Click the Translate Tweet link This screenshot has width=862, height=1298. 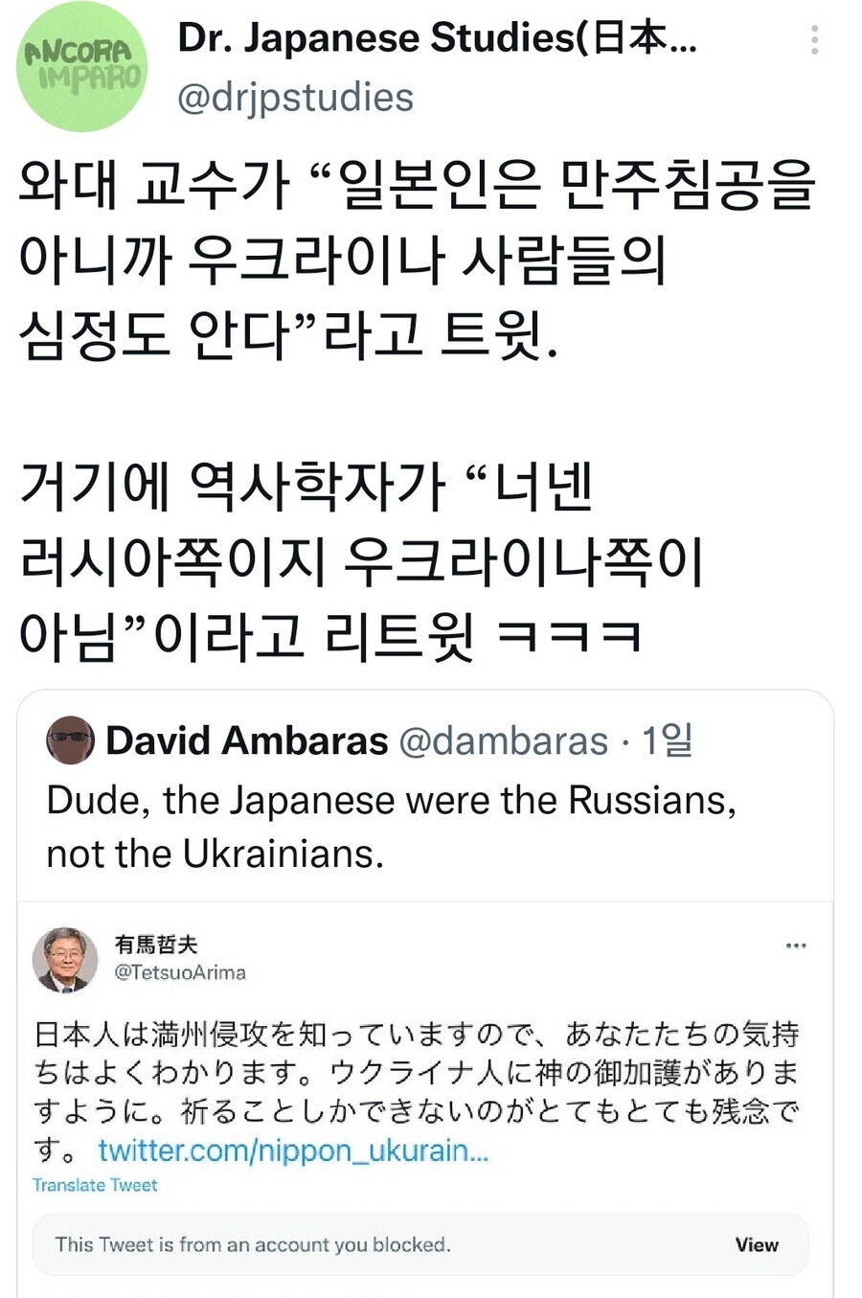[95, 1185]
